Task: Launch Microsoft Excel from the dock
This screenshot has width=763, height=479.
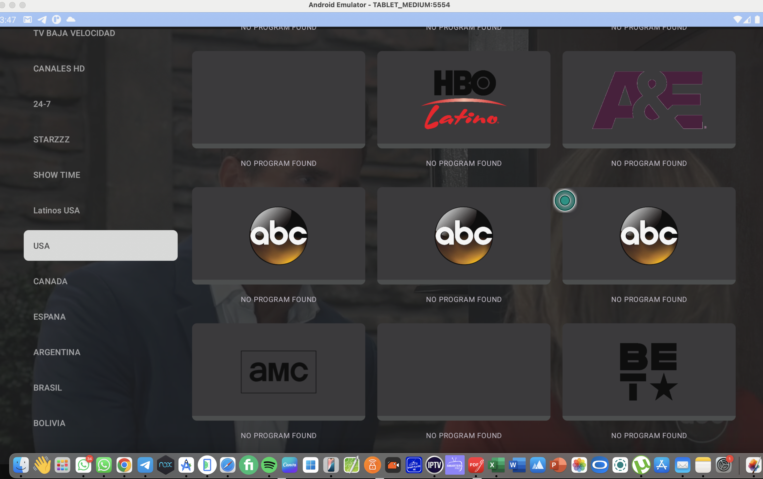Action: [x=497, y=465]
